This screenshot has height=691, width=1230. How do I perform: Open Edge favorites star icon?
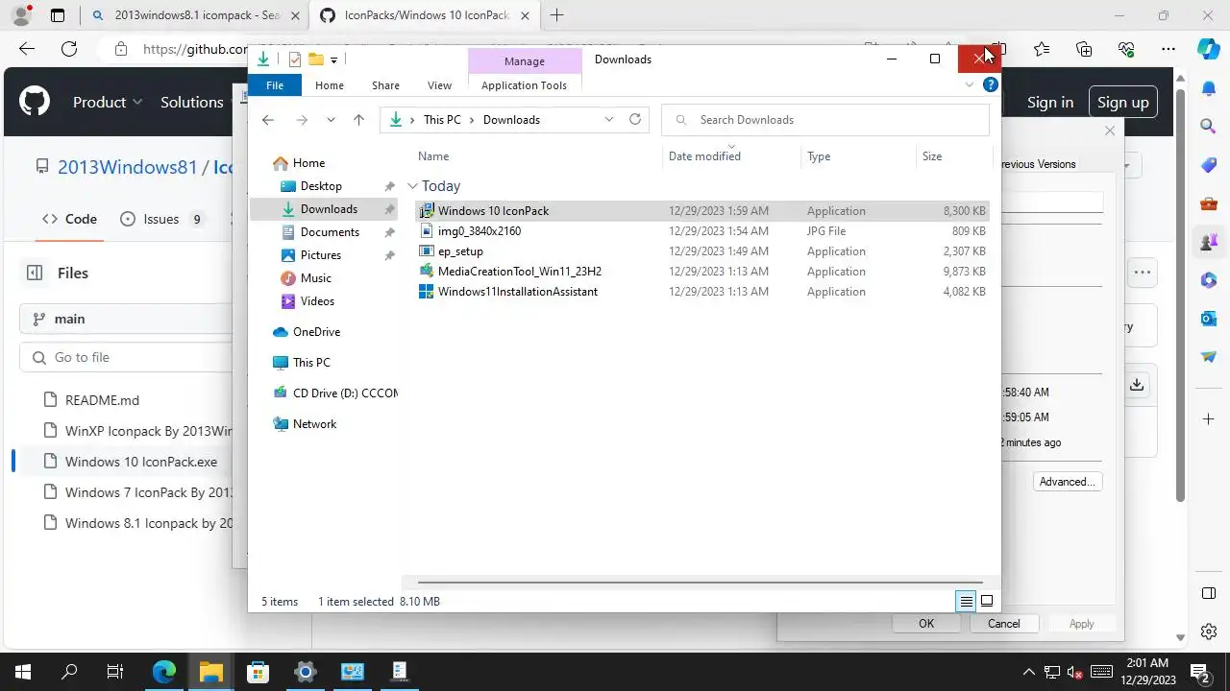1042,49
